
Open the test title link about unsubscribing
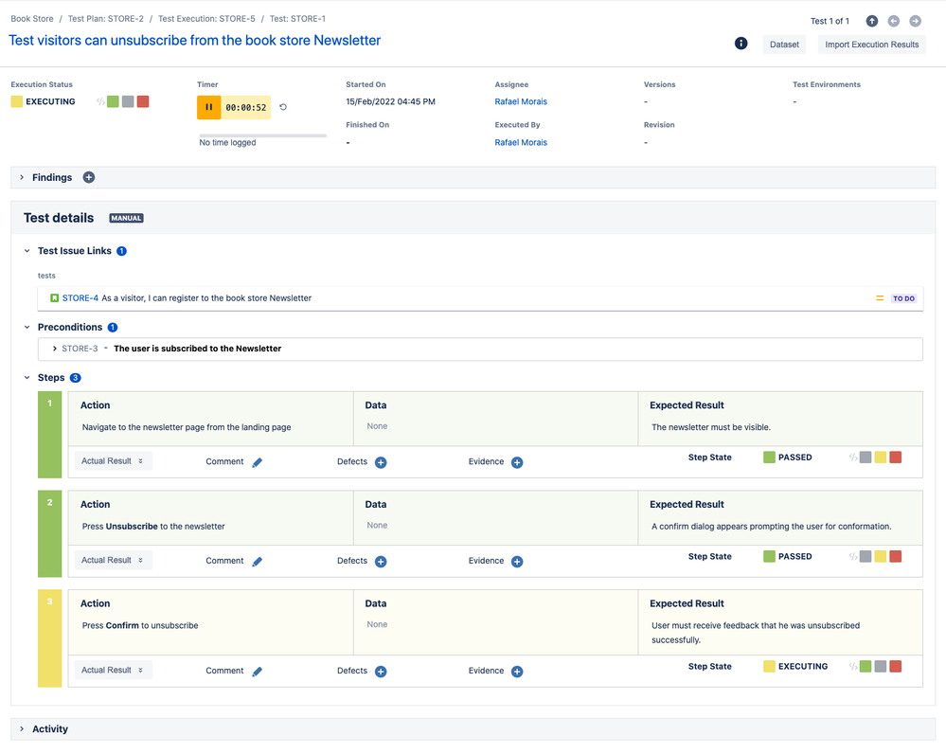pos(195,41)
